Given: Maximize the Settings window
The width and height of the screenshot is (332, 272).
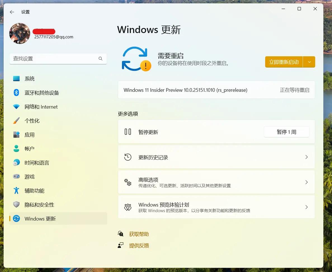Looking at the screenshot, I should (x=299, y=9).
